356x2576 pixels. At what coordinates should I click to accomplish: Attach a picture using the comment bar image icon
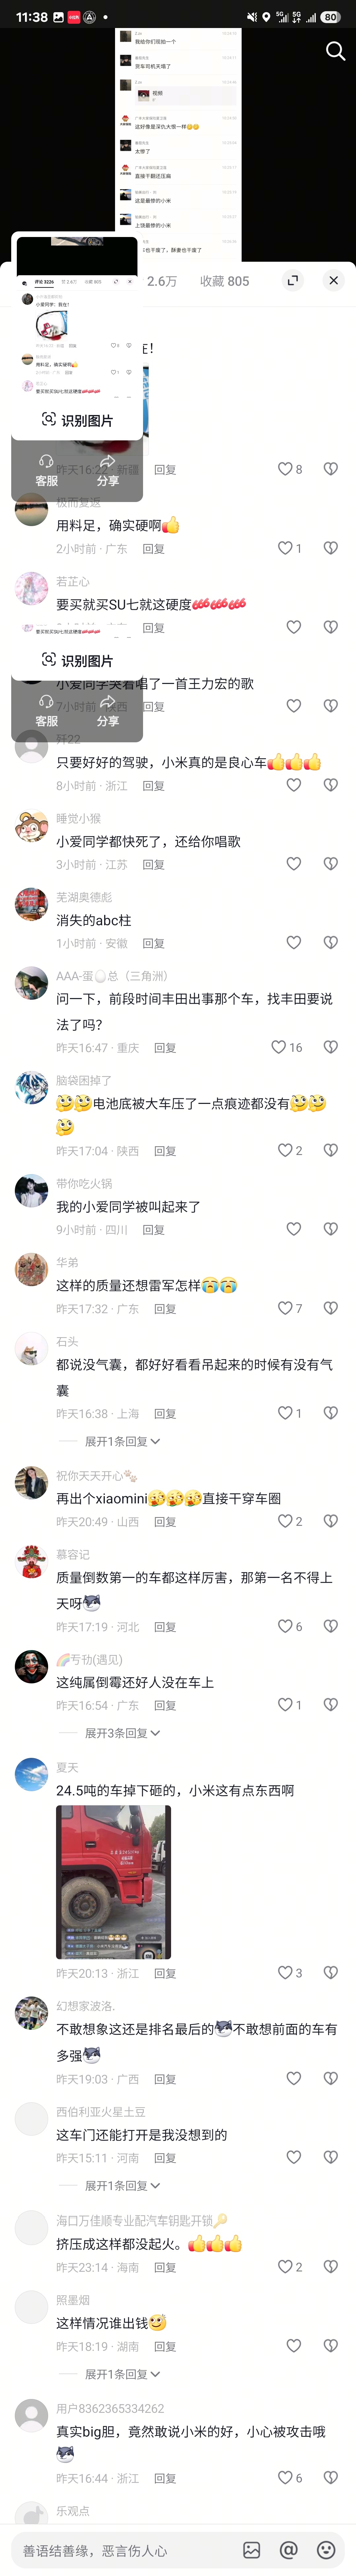click(x=252, y=2549)
